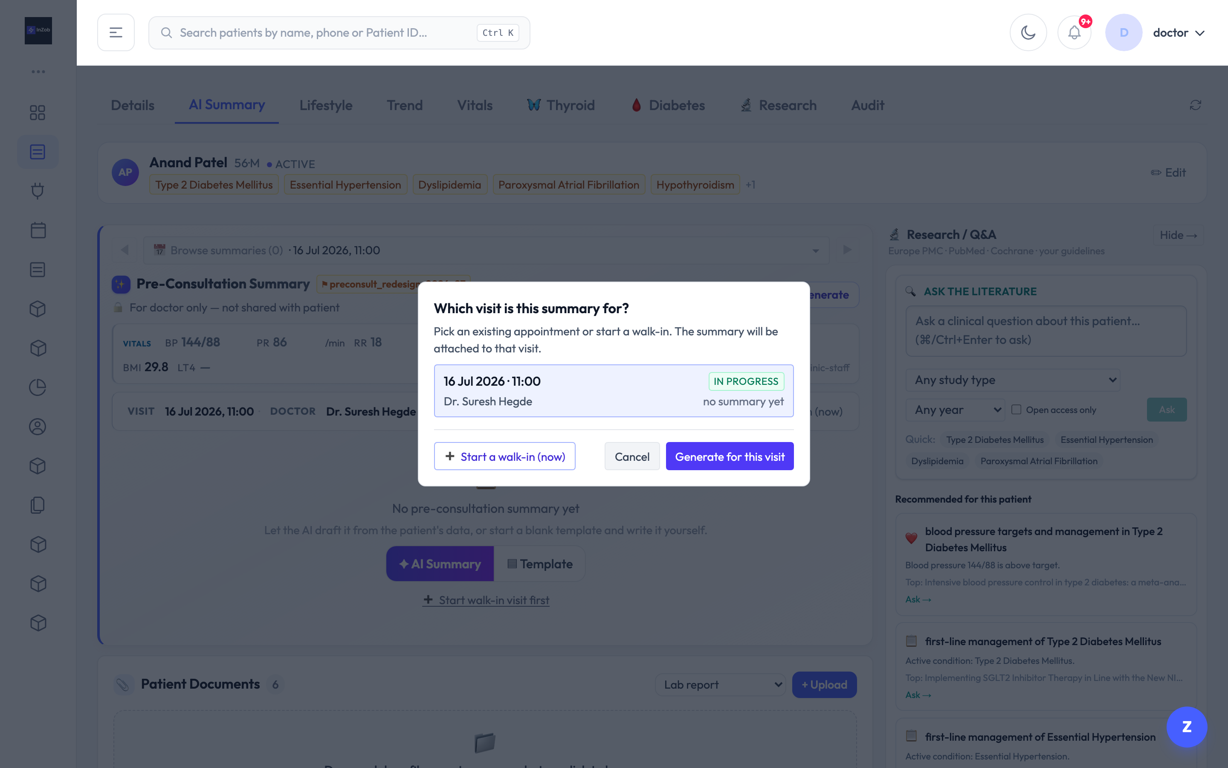Open the Lab report document type dropdown

[721, 685]
